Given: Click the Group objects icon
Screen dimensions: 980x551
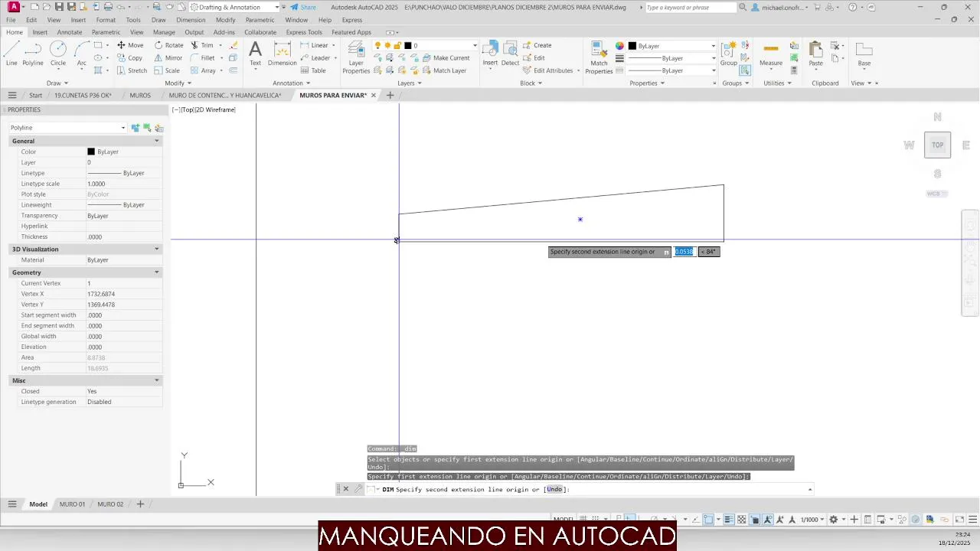Looking at the screenshot, I should tap(728, 54).
